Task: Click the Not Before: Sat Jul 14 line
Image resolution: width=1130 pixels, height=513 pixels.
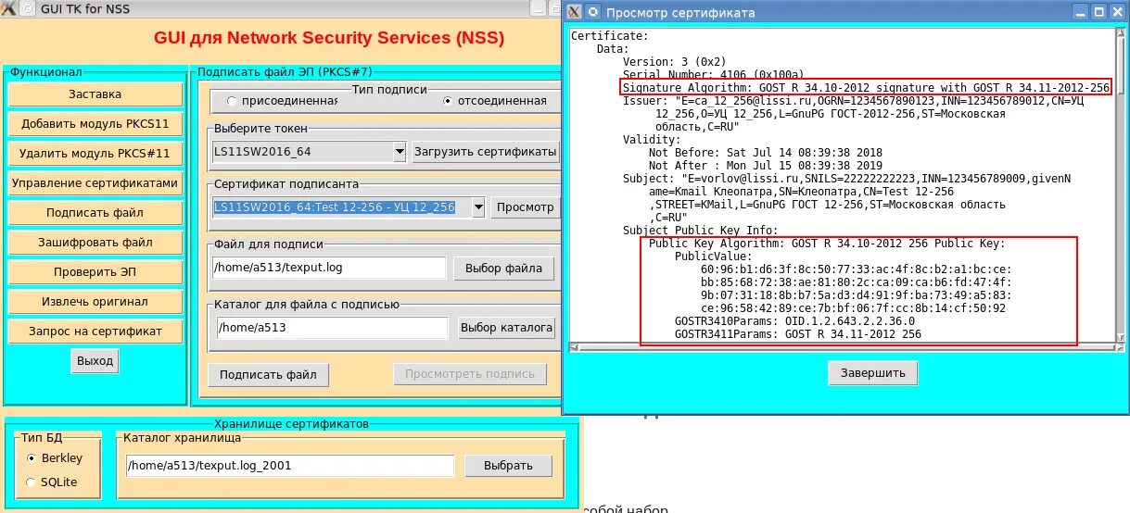Action: [x=765, y=152]
